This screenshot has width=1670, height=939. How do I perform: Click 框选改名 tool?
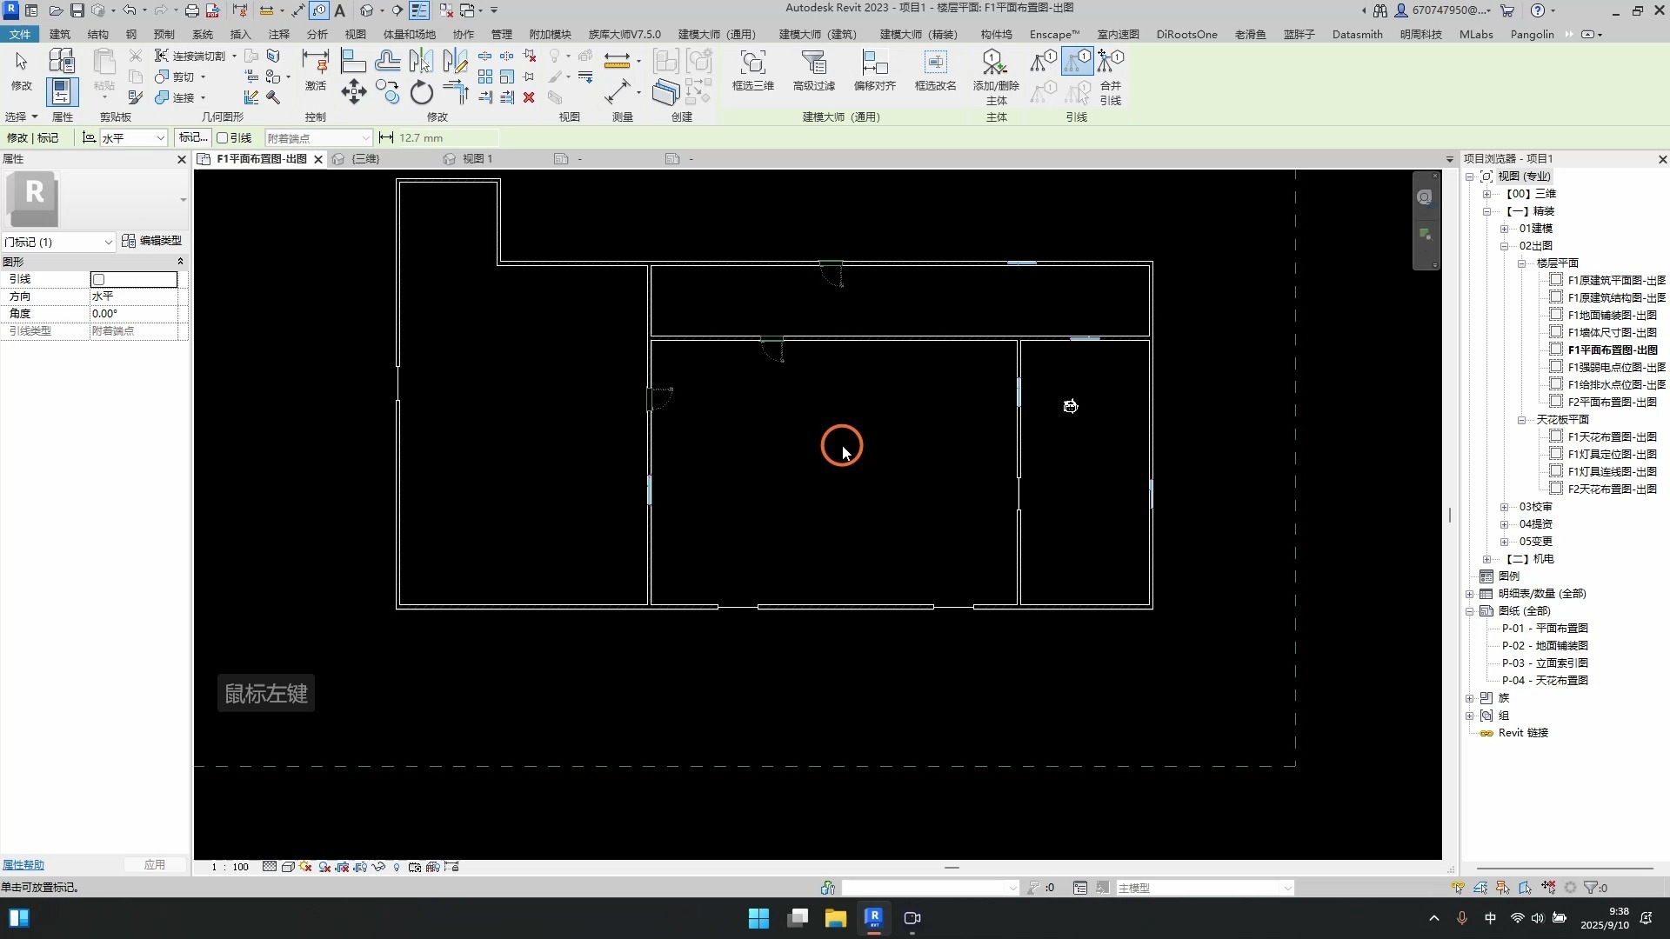click(936, 70)
